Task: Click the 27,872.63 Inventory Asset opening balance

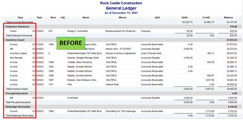Action: [232, 40]
